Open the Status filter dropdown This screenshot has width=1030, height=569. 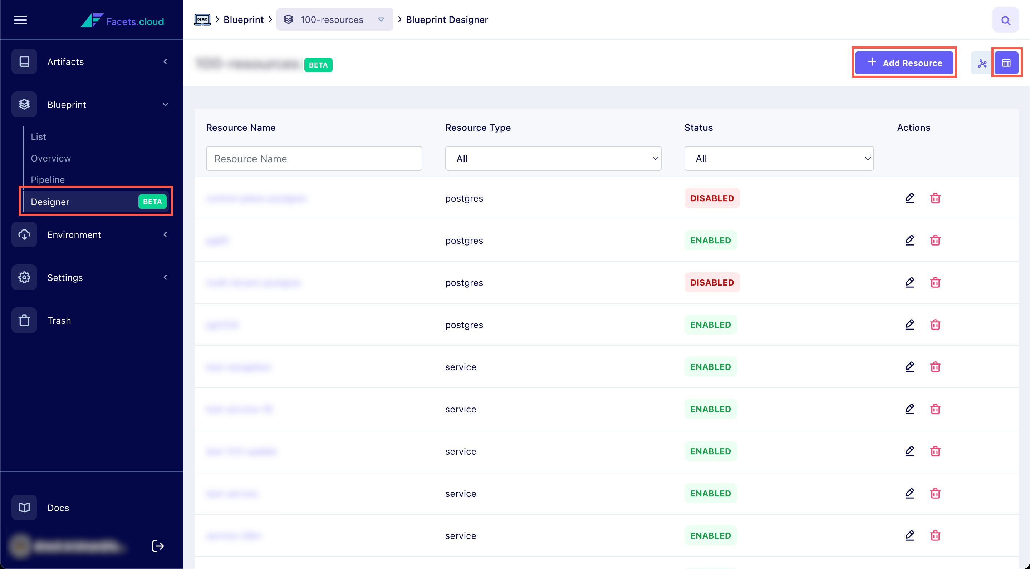tap(779, 158)
